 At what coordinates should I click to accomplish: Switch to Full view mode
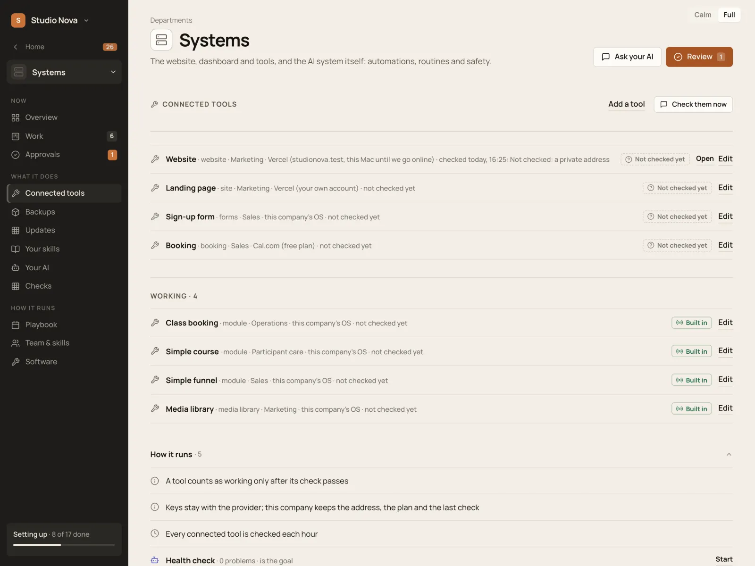729,15
